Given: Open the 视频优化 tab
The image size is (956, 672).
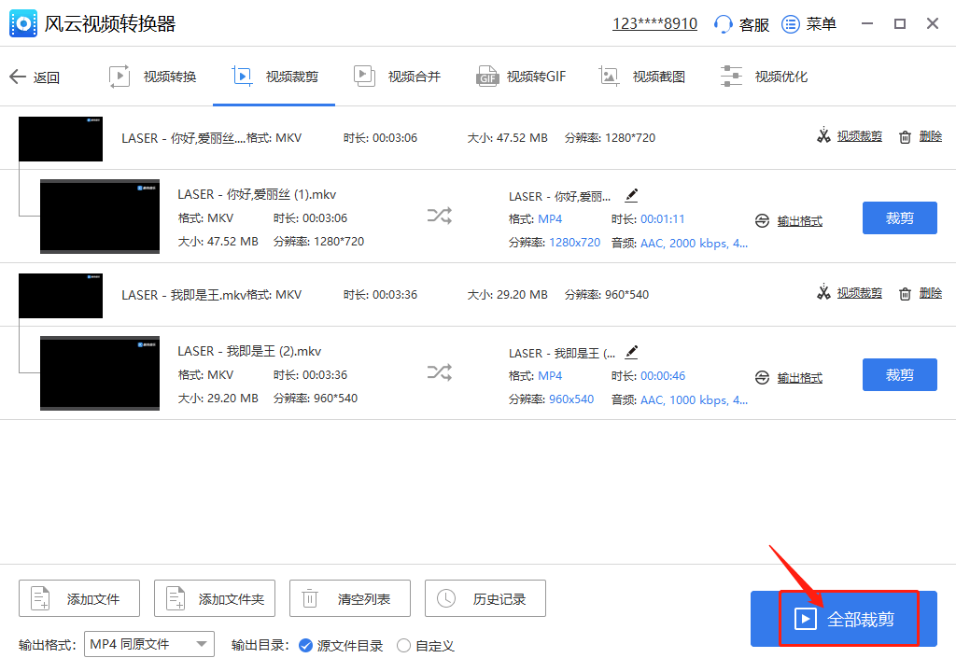Looking at the screenshot, I should [764, 77].
